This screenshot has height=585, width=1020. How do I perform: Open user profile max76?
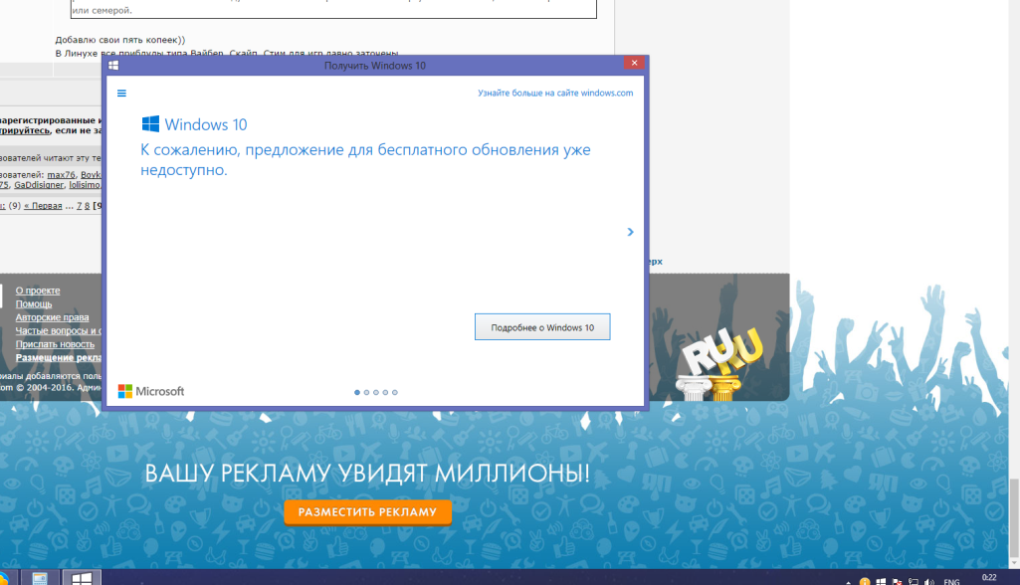pos(61,174)
